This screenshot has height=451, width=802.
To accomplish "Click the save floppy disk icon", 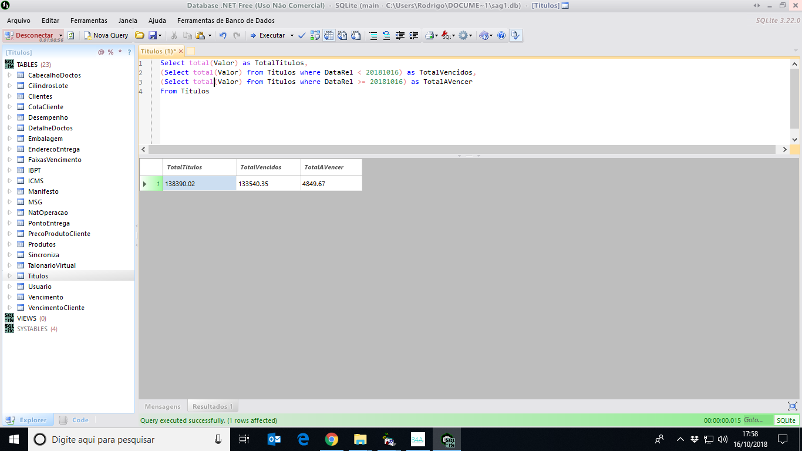I will click(x=153, y=35).
